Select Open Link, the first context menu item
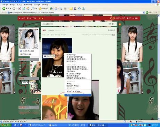This screenshot has height=127, width=160. pos(78,55)
